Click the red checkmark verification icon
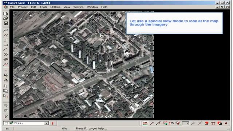 [x=178, y=123]
